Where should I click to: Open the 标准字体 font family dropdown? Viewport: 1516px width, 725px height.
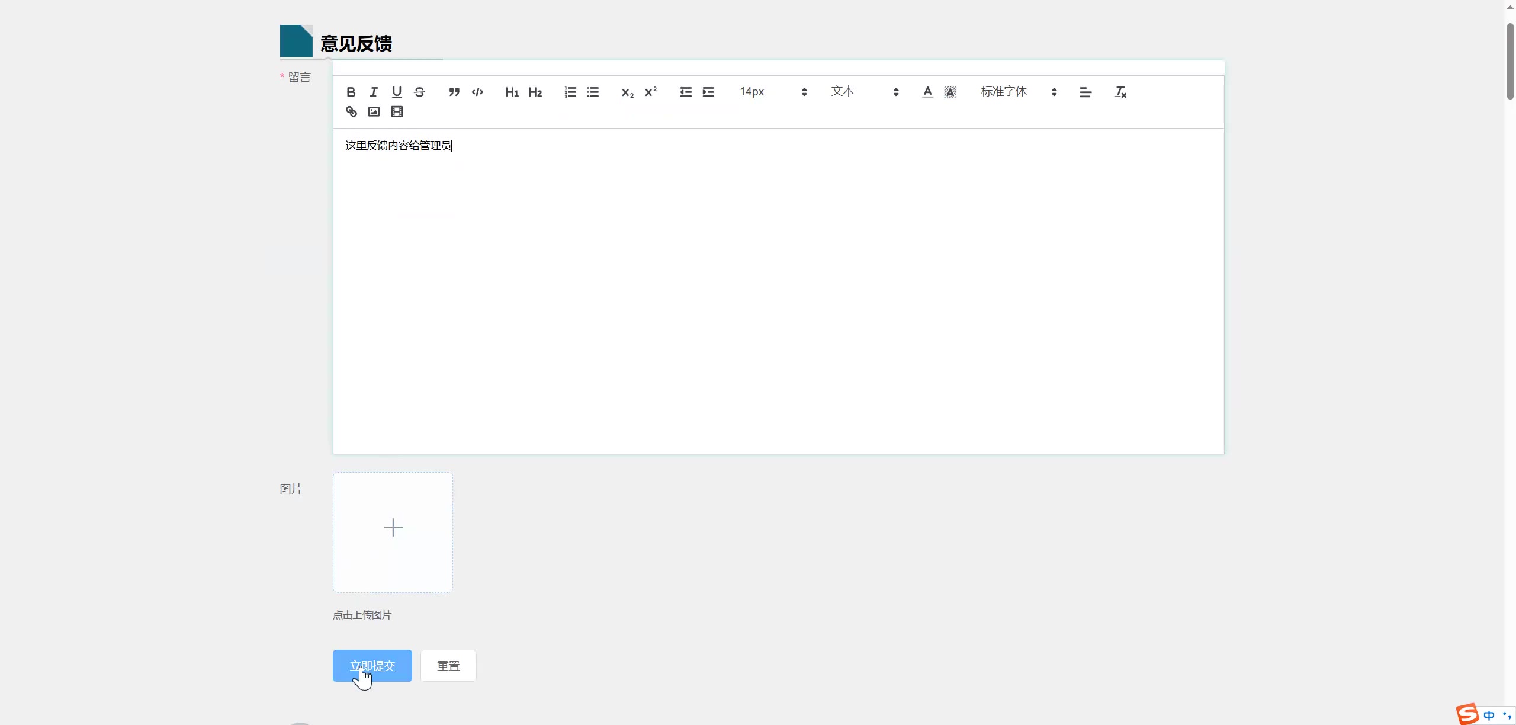point(1019,92)
